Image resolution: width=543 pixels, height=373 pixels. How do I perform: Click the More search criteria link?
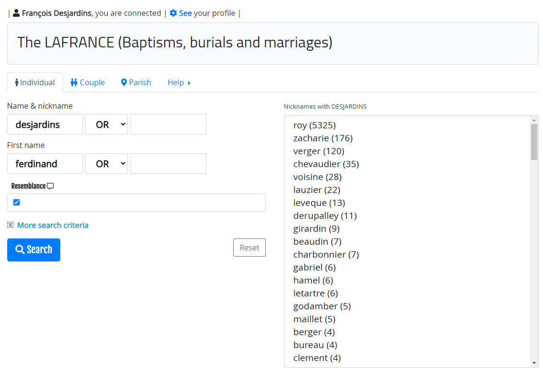53,225
